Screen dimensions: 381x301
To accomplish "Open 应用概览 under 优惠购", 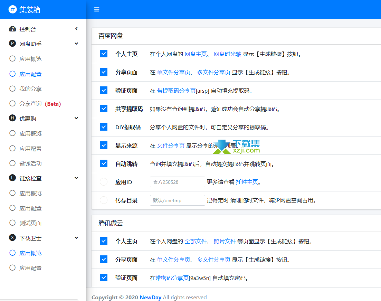I will click(30, 133).
